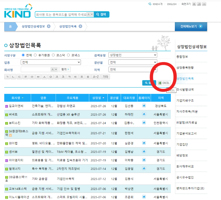Sort by 회사명 column header
The height and width of the screenshot is (200, 221).
(x=18, y=98)
